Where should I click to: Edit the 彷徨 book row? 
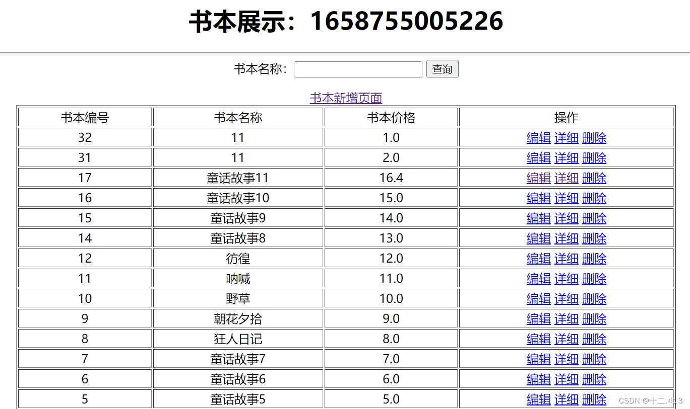point(539,259)
